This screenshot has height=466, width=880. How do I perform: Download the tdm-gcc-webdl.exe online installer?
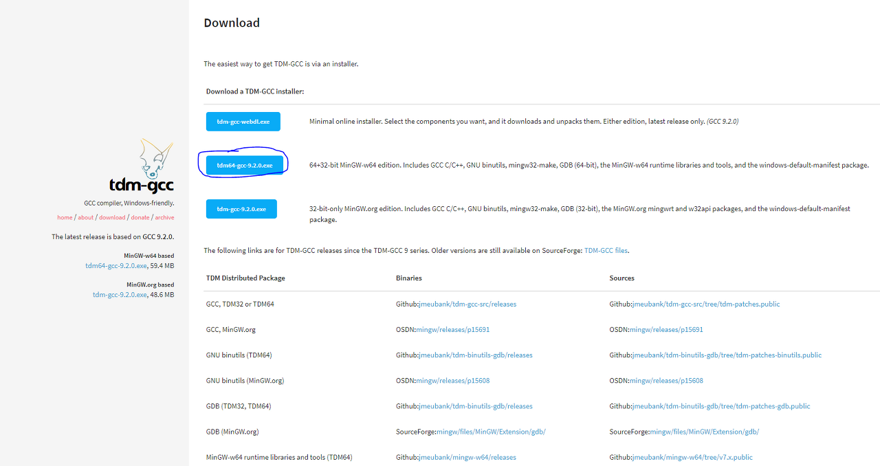(243, 122)
